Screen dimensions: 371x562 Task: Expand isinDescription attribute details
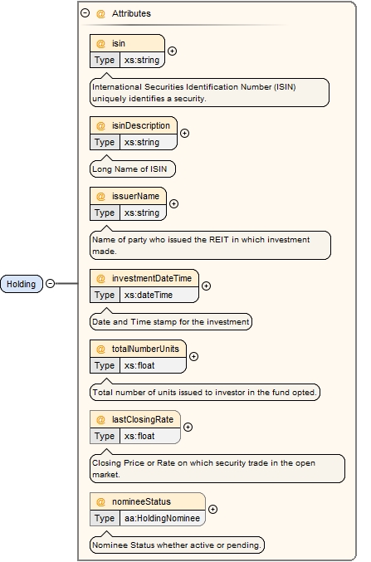[x=184, y=134]
